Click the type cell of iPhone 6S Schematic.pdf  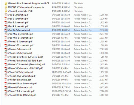pyautogui.click(x=83, y=87)
